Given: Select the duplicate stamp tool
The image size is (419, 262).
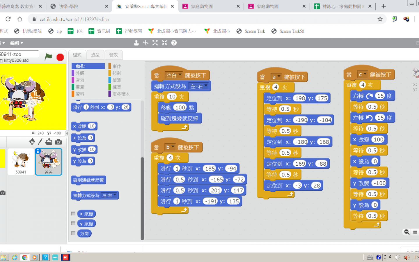Looking at the screenshot, I should click(x=136, y=43).
